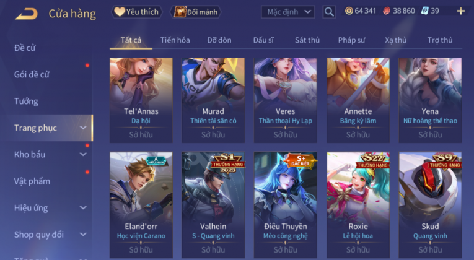Open the Mặc định sort dropdown
474x260 pixels.
click(x=287, y=12)
